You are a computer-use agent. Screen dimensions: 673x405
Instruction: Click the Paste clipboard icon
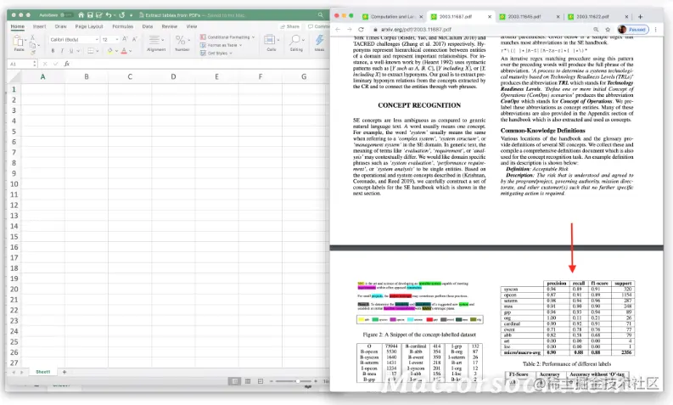point(18,42)
